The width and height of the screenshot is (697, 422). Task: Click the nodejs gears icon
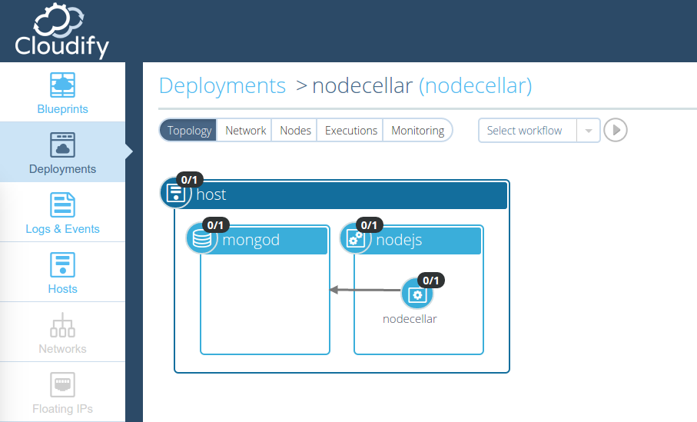pos(356,239)
